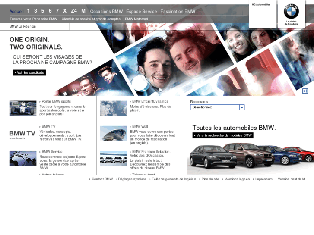Open BMW Premium Selection link
This screenshot has width=314, height=235.
tap(150, 154)
